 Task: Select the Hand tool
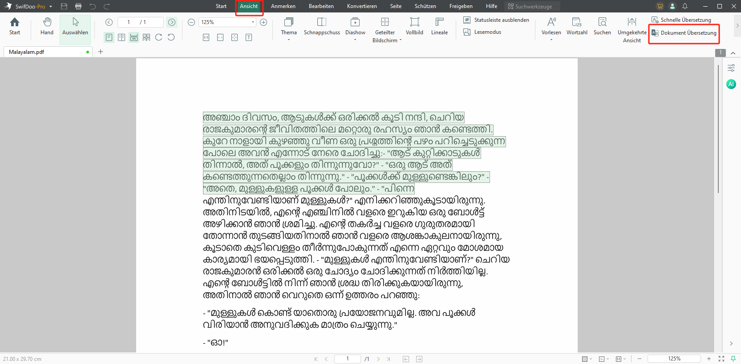(47, 26)
